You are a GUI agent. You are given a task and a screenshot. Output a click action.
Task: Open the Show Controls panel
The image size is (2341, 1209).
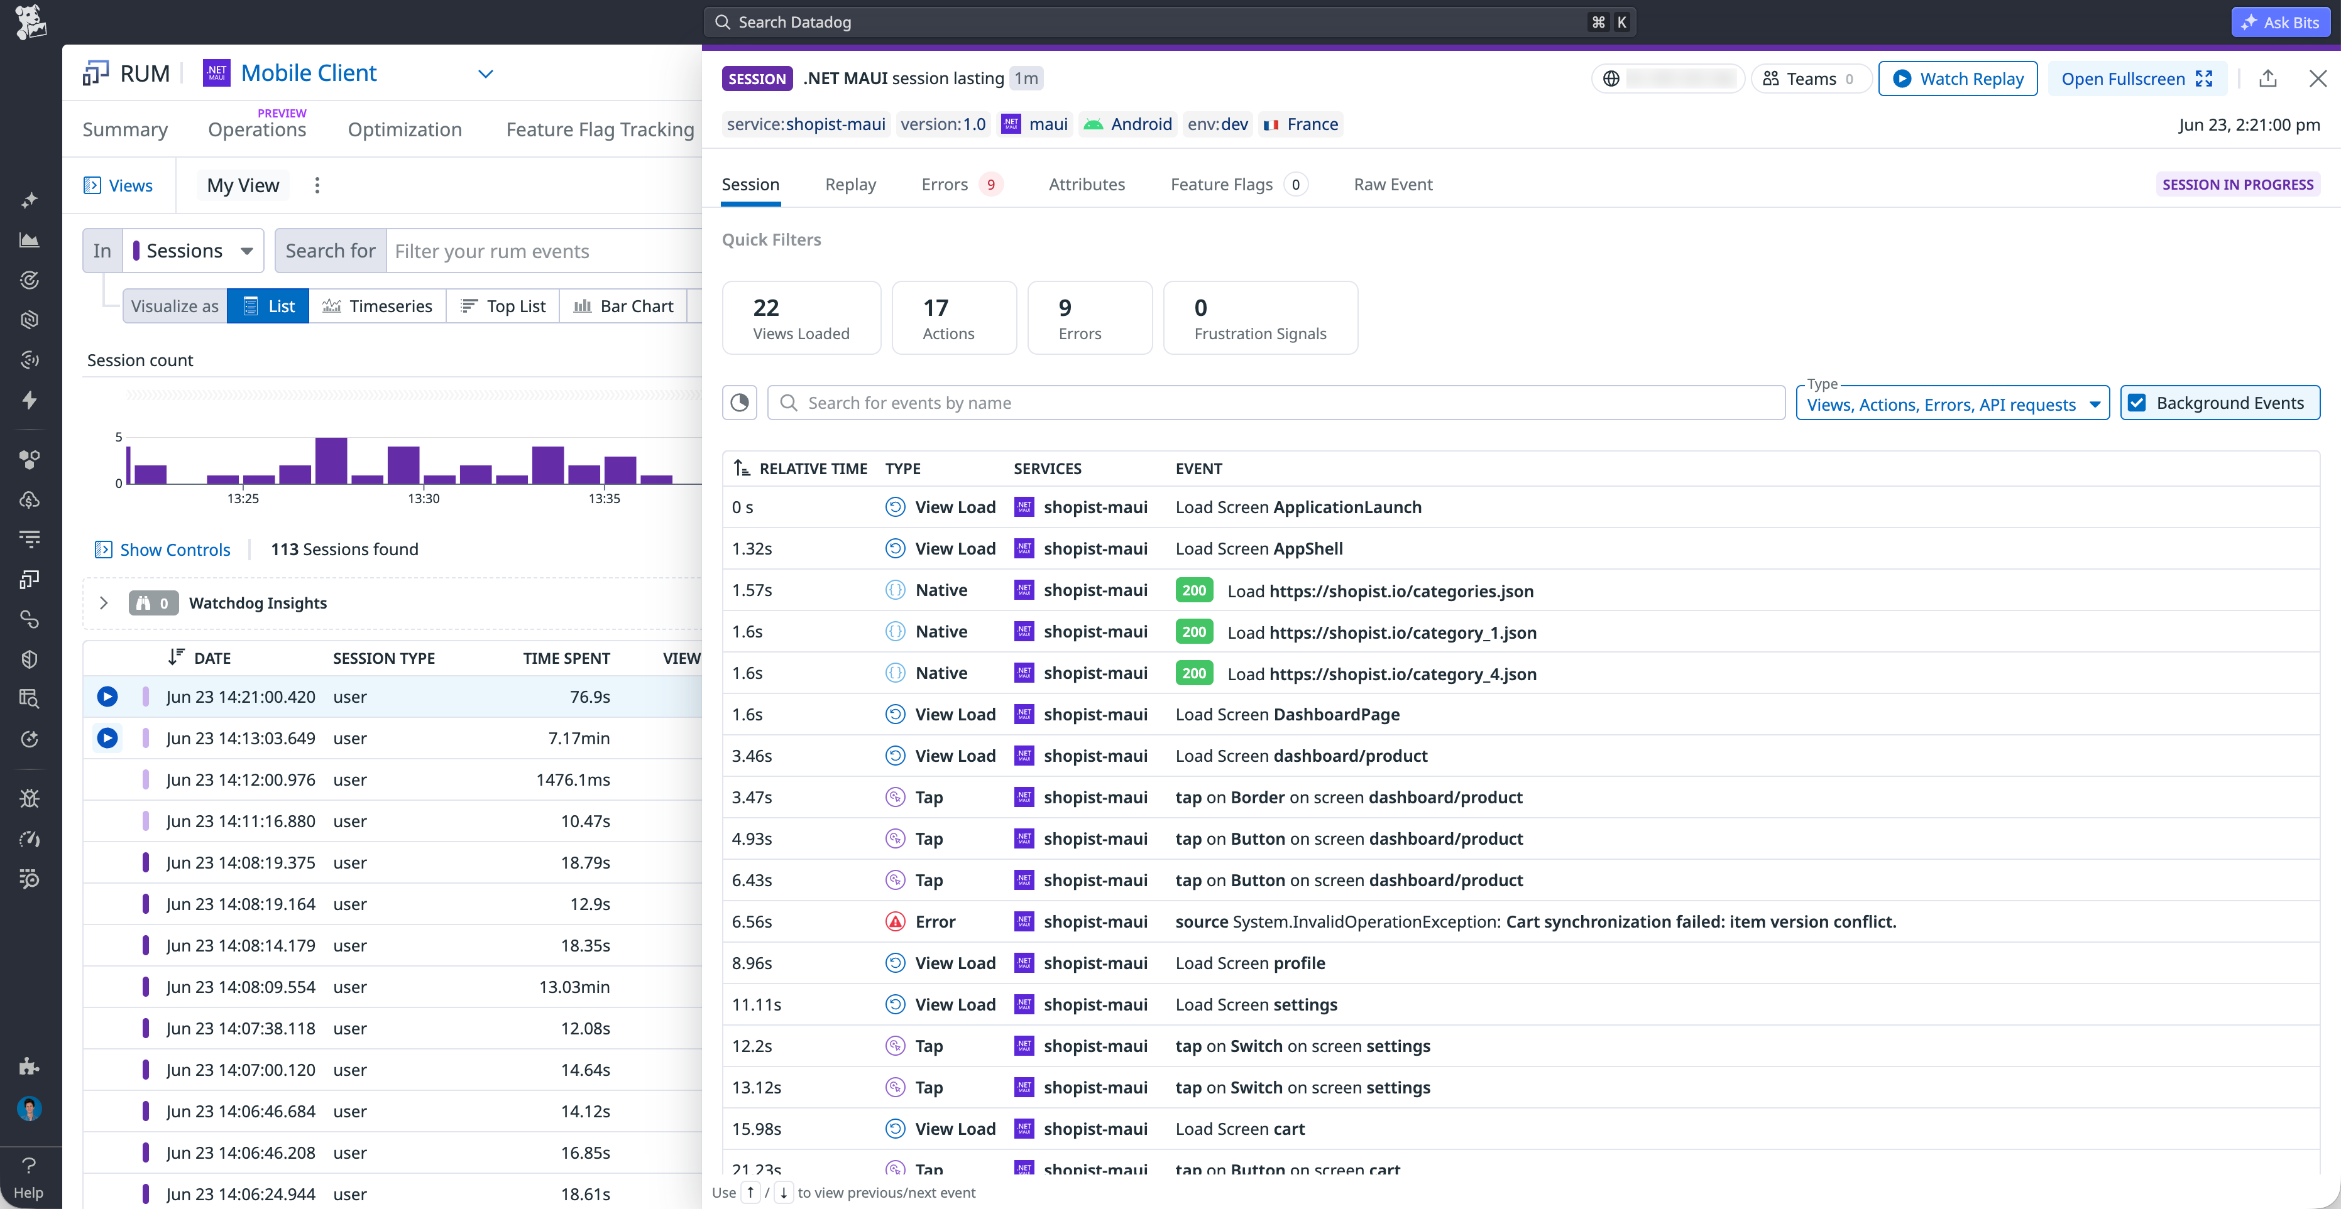pyautogui.click(x=163, y=550)
